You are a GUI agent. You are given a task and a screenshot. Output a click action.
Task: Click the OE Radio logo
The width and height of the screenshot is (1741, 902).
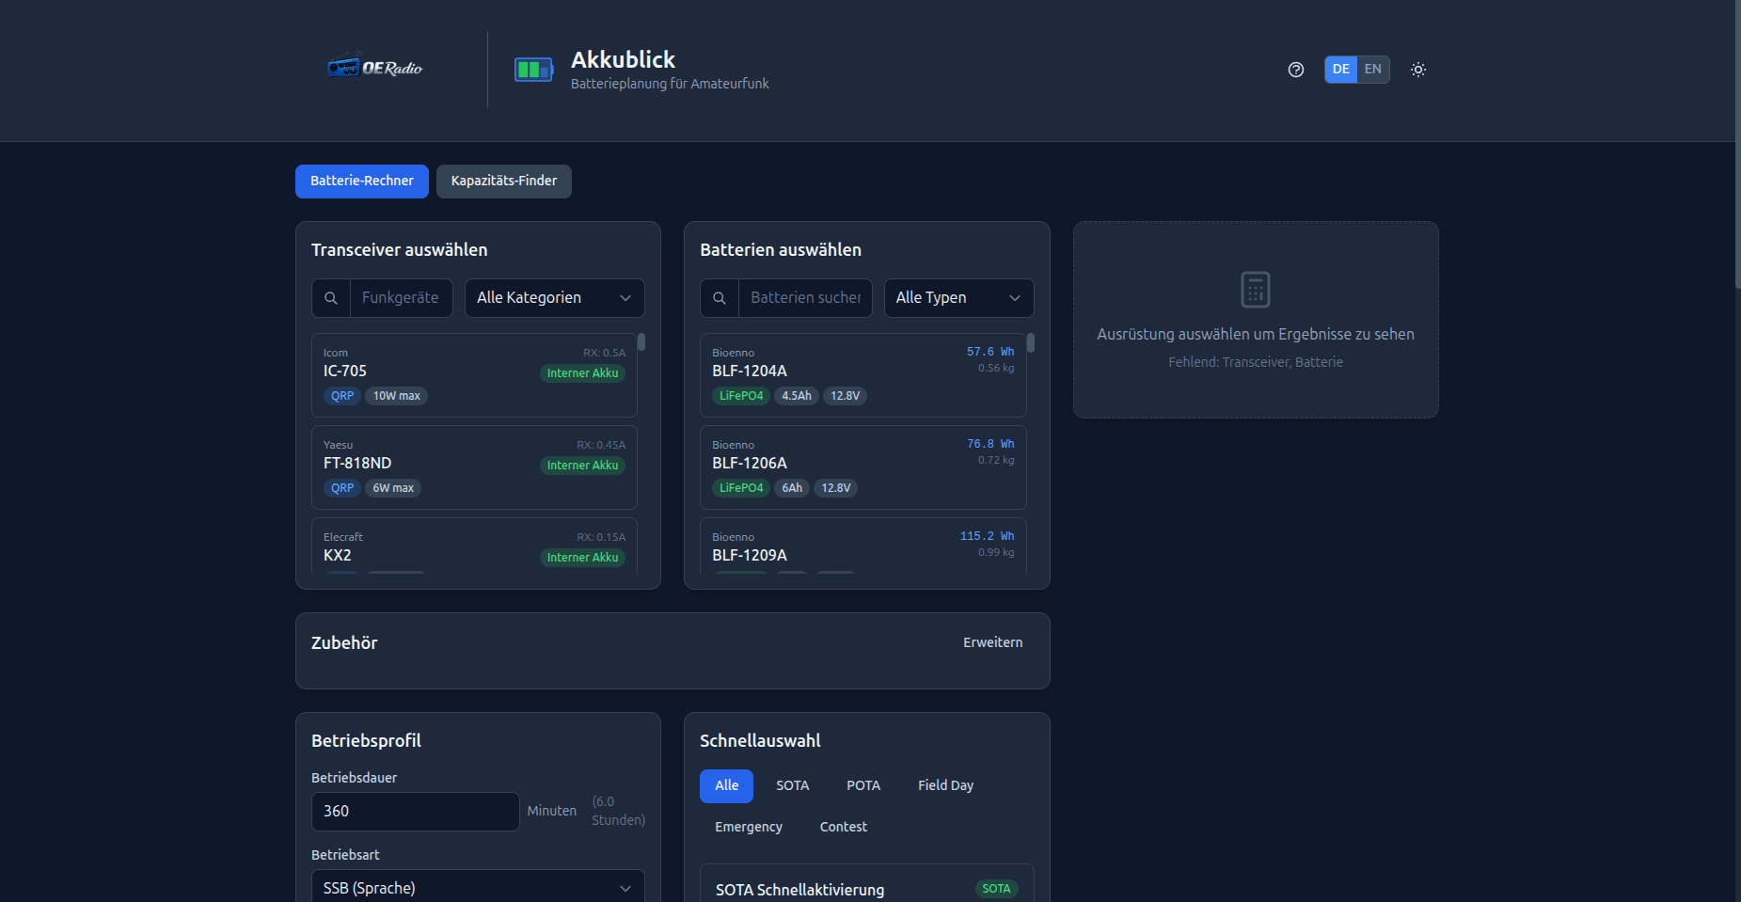click(x=374, y=68)
